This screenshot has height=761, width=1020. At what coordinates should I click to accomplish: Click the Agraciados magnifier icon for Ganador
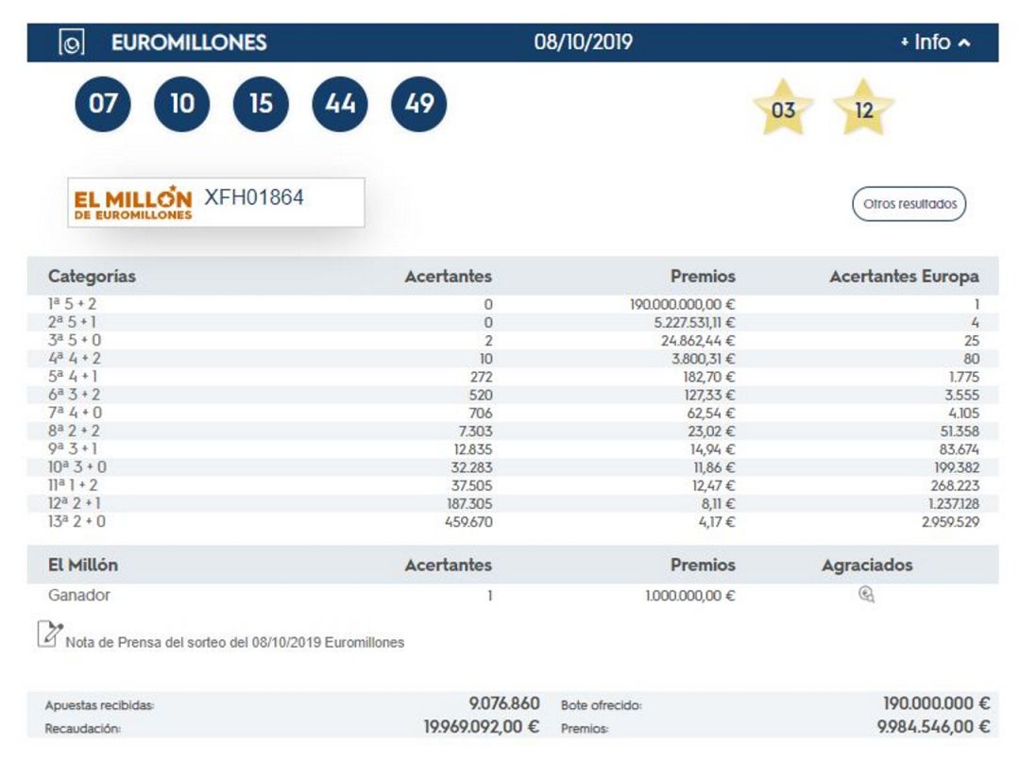(866, 595)
